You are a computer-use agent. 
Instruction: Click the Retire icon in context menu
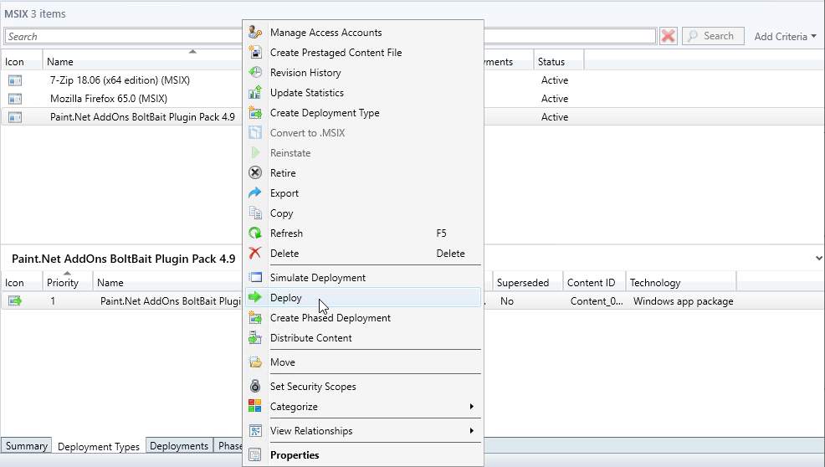click(x=256, y=173)
